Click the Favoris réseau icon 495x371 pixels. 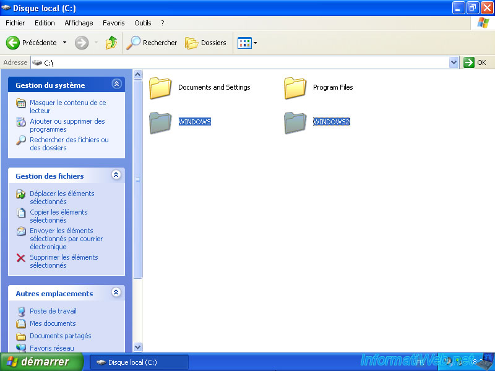pos(21,348)
